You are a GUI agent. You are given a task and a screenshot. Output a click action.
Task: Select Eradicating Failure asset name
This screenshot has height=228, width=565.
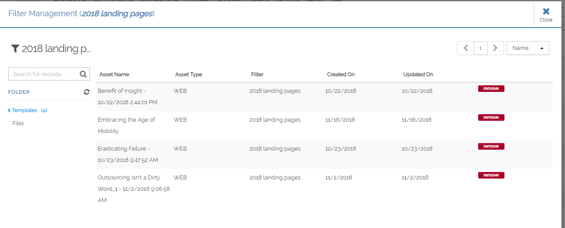click(x=128, y=154)
